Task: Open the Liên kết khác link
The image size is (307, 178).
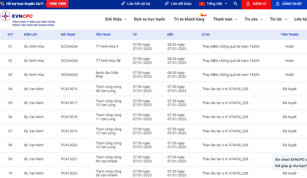Action: (181, 4)
